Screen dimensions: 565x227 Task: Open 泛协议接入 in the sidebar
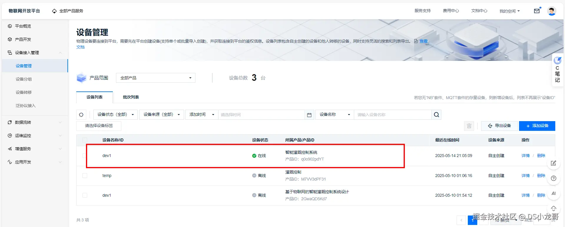pyautogui.click(x=26, y=106)
